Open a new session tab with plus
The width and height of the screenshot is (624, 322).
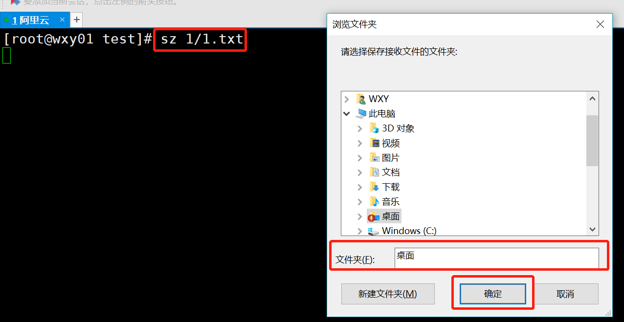click(x=77, y=20)
